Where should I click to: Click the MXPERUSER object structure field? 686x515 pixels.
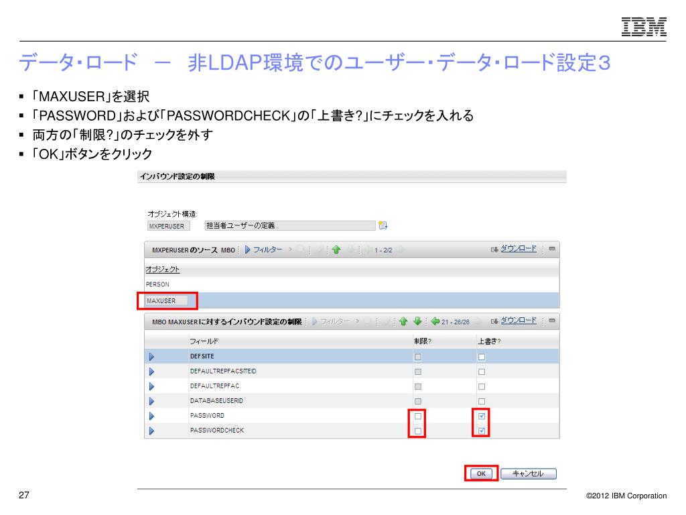pos(168,226)
